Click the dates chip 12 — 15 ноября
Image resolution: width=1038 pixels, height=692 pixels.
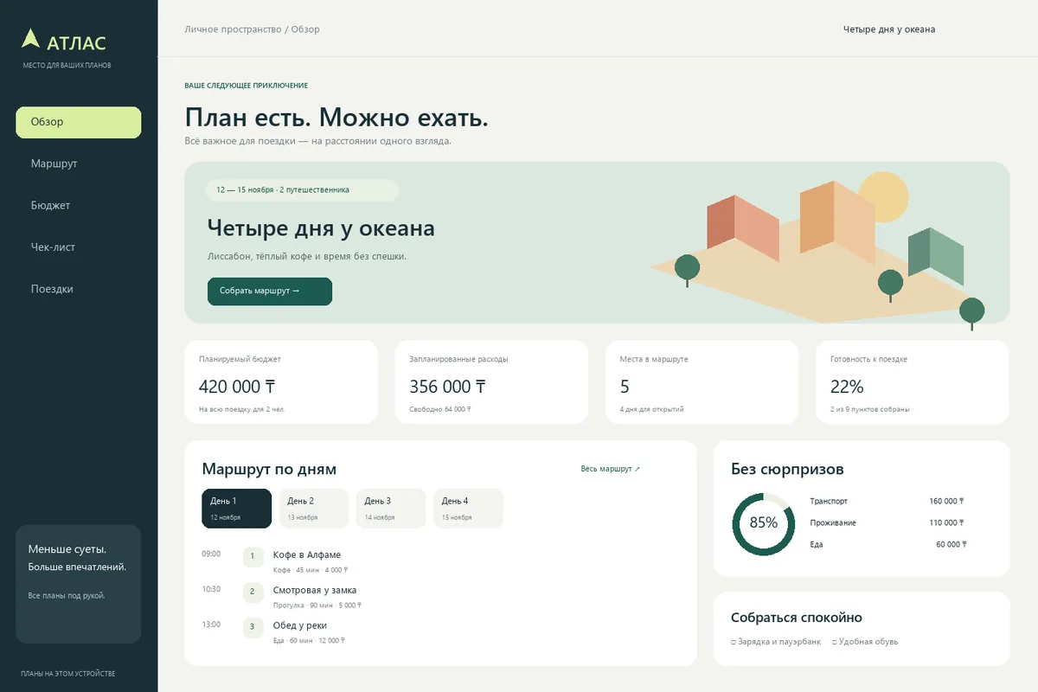point(303,189)
